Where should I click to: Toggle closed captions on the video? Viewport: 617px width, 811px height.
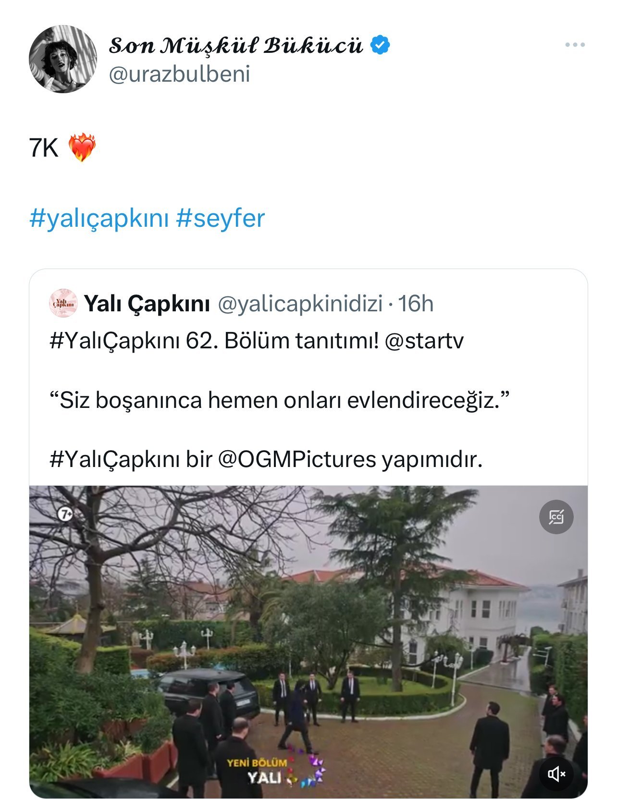tap(556, 517)
